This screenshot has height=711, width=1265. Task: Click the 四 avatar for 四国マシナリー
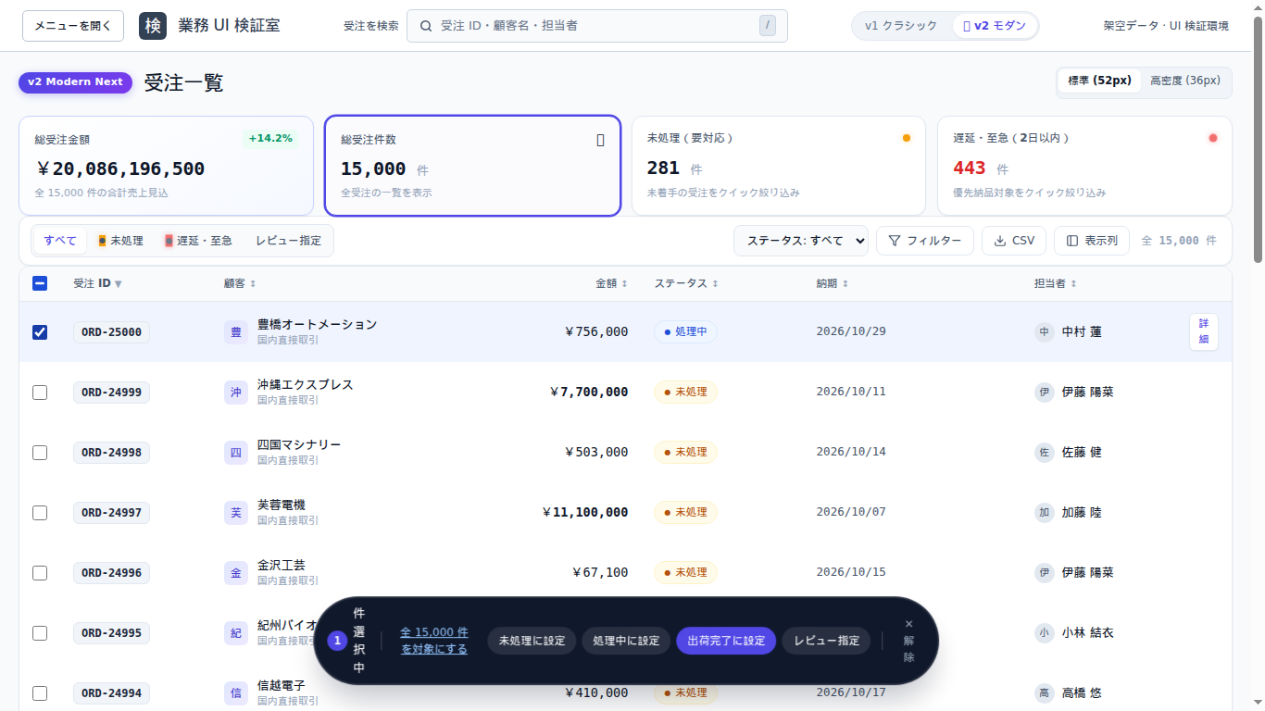(236, 453)
